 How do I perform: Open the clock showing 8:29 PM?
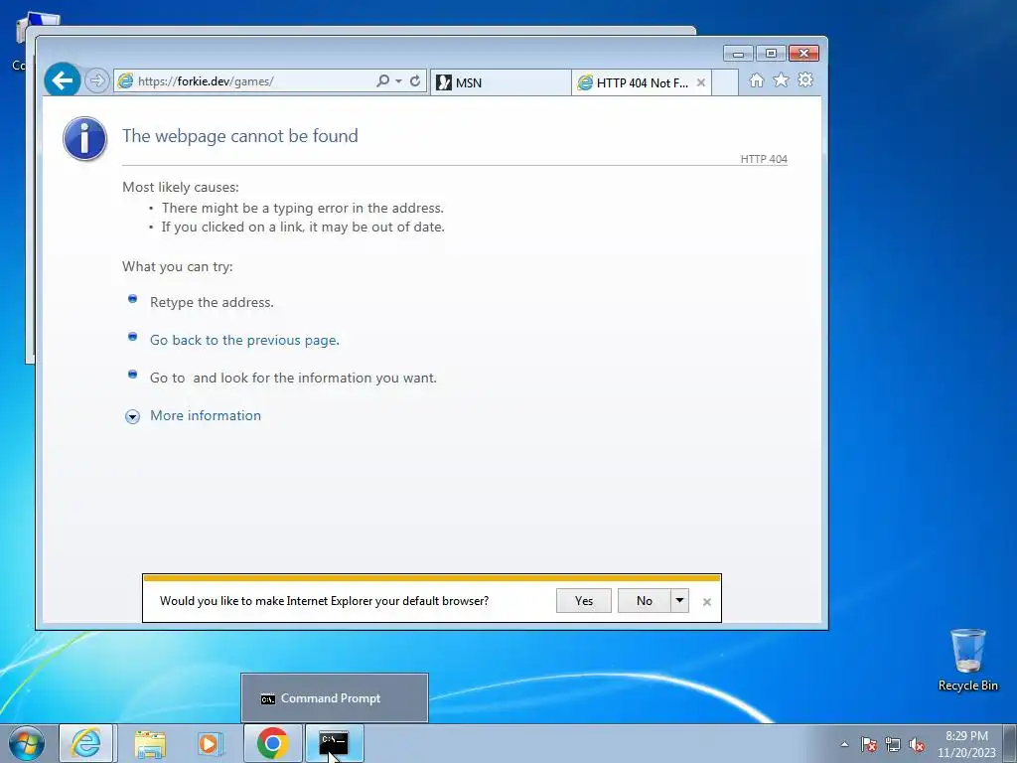click(x=966, y=744)
